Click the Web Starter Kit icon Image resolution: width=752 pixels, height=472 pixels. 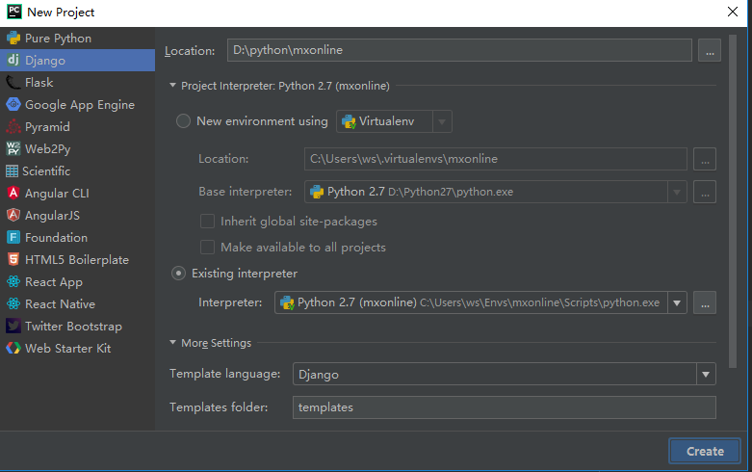pyautogui.click(x=13, y=348)
